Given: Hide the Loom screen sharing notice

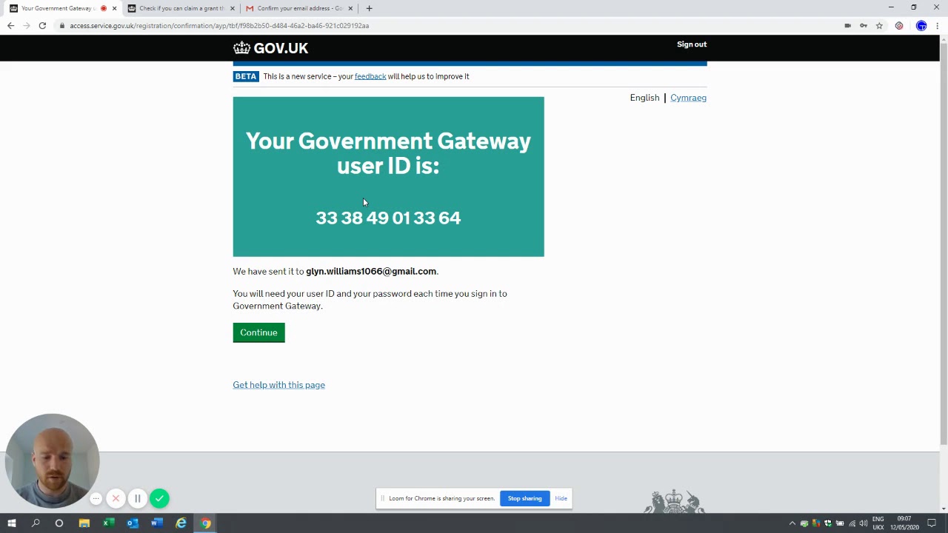Looking at the screenshot, I should [561, 498].
